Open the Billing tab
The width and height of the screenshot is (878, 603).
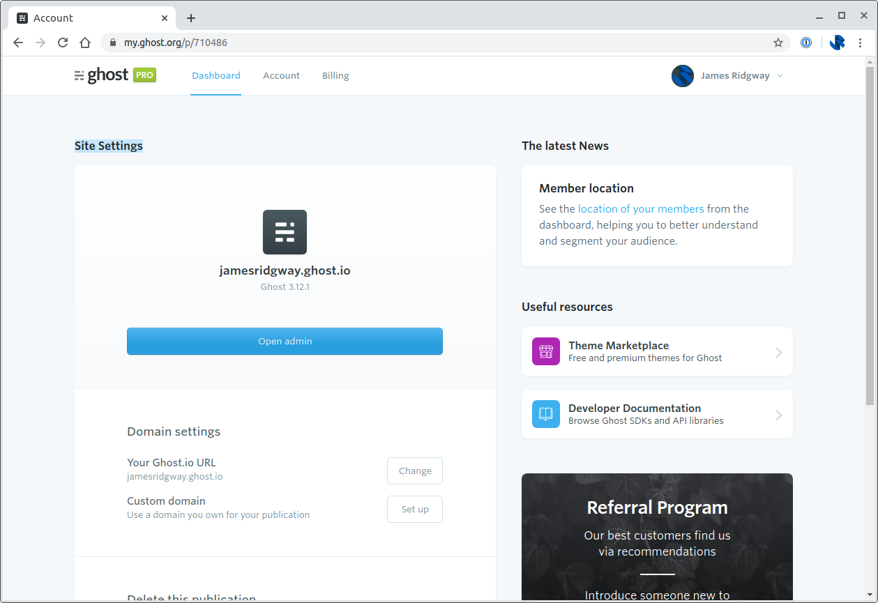point(335,75)
